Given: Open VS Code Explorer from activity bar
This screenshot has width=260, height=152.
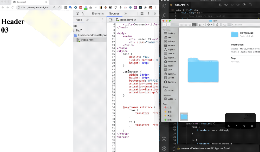Looking at the screenshot, I should (x=164, y=6).
